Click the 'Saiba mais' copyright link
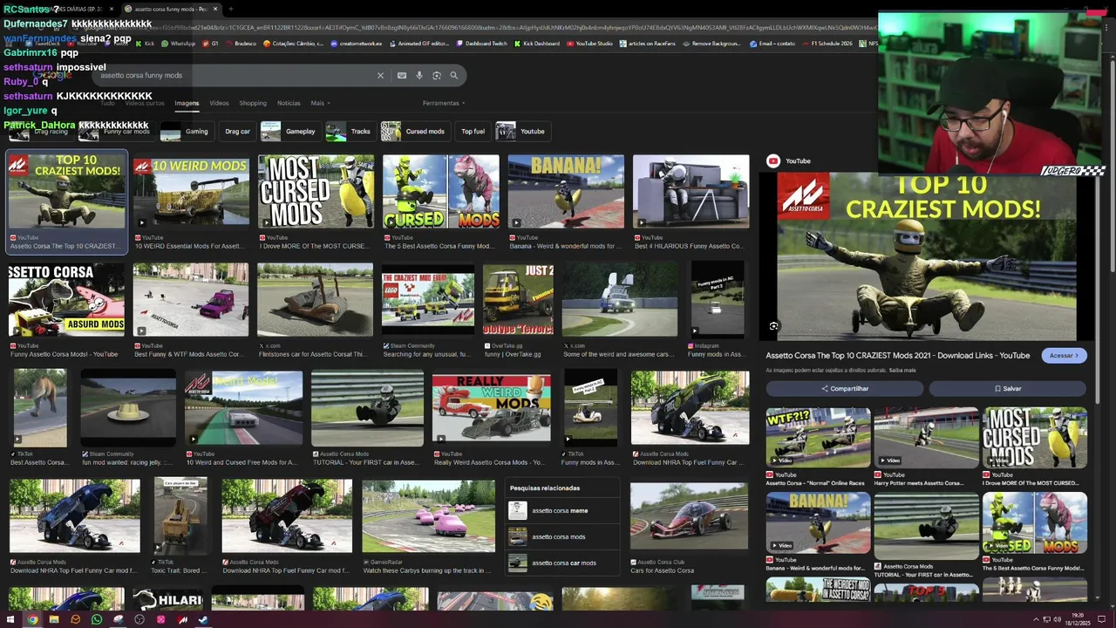 (902, 370)
